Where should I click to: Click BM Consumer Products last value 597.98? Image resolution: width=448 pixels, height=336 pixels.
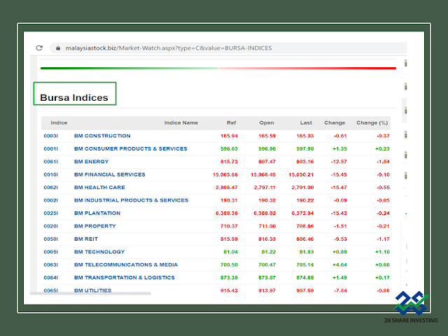pos(305,149)
